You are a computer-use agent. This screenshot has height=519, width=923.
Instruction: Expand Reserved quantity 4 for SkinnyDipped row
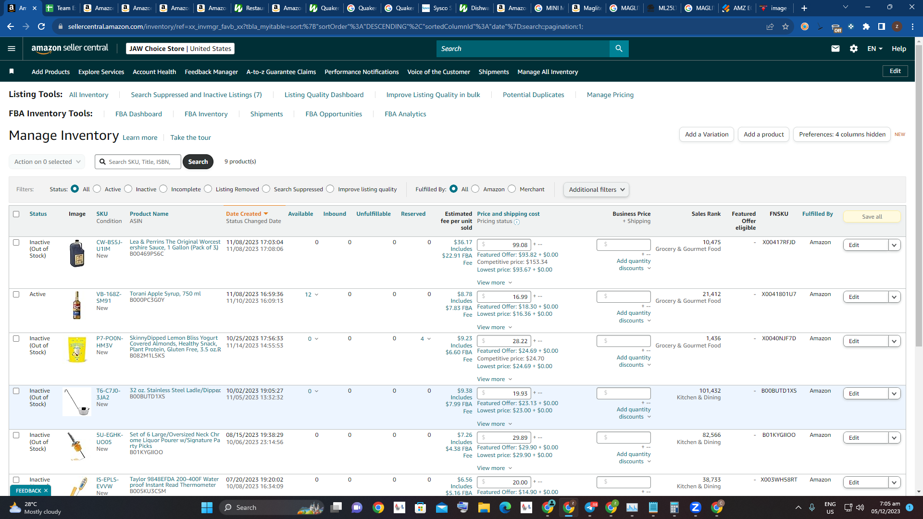coord(425,339)
